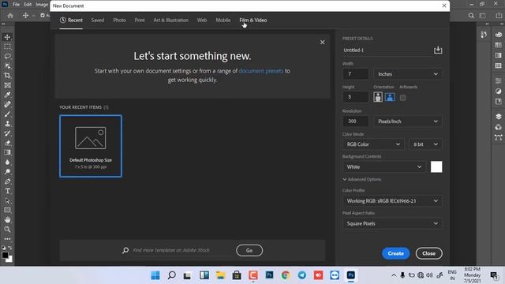This screenshot has height=284, width=505.
Task: Switch to the Saved tab
Action: (97, 20)
